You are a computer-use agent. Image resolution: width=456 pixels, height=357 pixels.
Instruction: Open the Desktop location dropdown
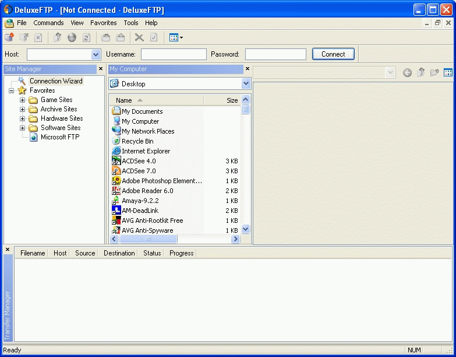coord(246,84)
